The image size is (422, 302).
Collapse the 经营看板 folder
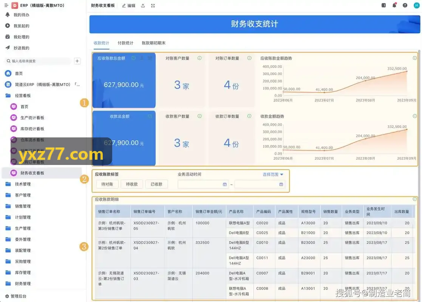[18, 96]
